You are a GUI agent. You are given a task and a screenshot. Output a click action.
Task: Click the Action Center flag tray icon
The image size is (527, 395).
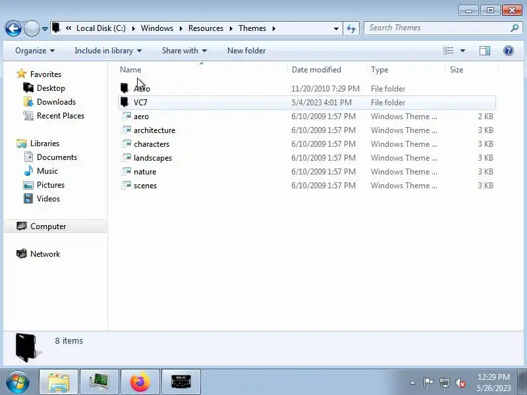tap(428, 382)
